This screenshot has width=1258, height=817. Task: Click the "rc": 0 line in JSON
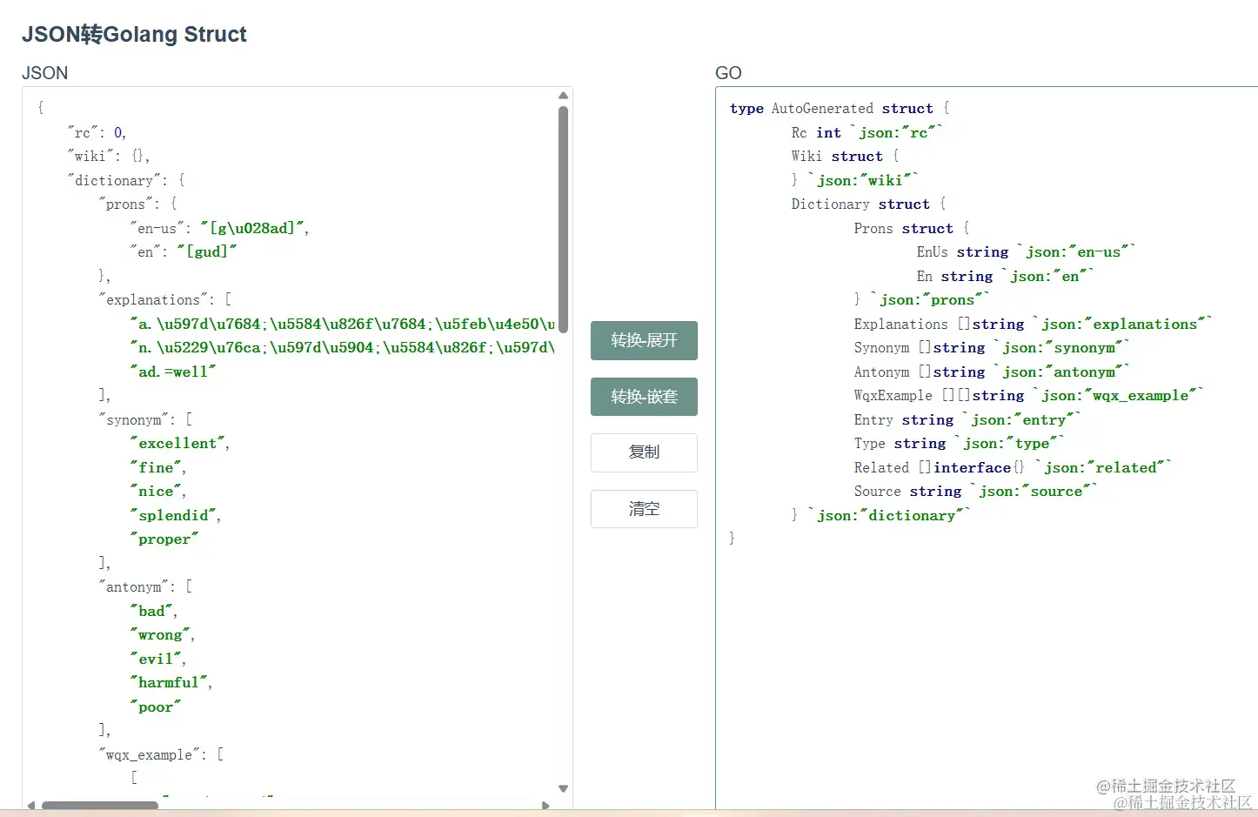tap(97, 133)
